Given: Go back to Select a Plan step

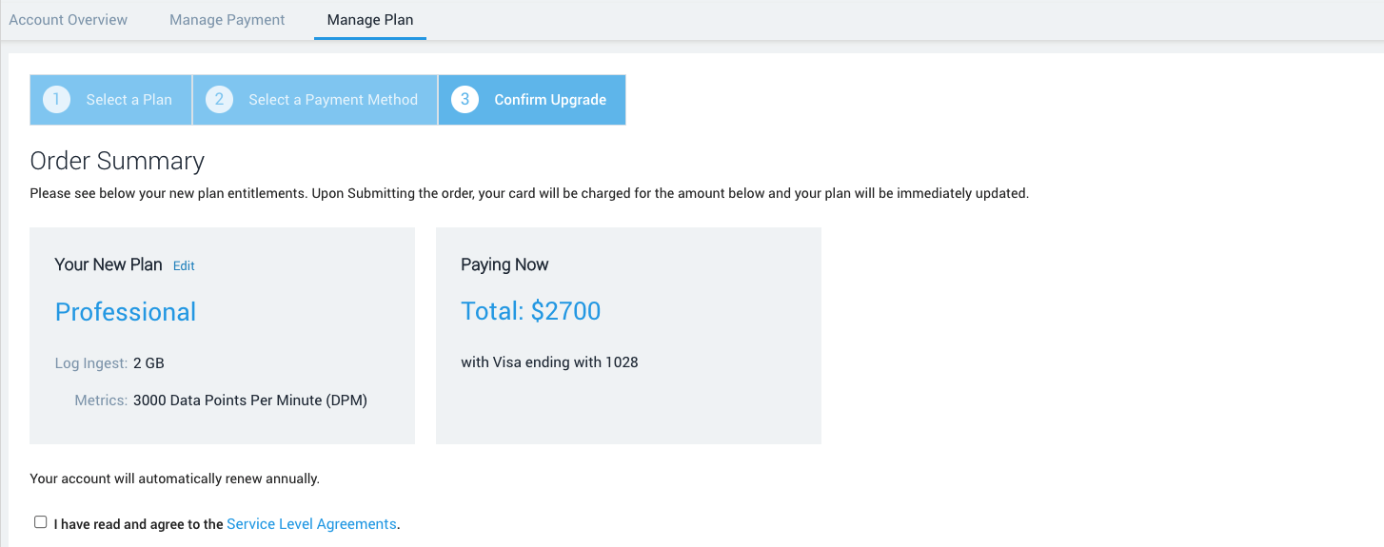Looking at the screenshot, I should [x=129, y=100].
